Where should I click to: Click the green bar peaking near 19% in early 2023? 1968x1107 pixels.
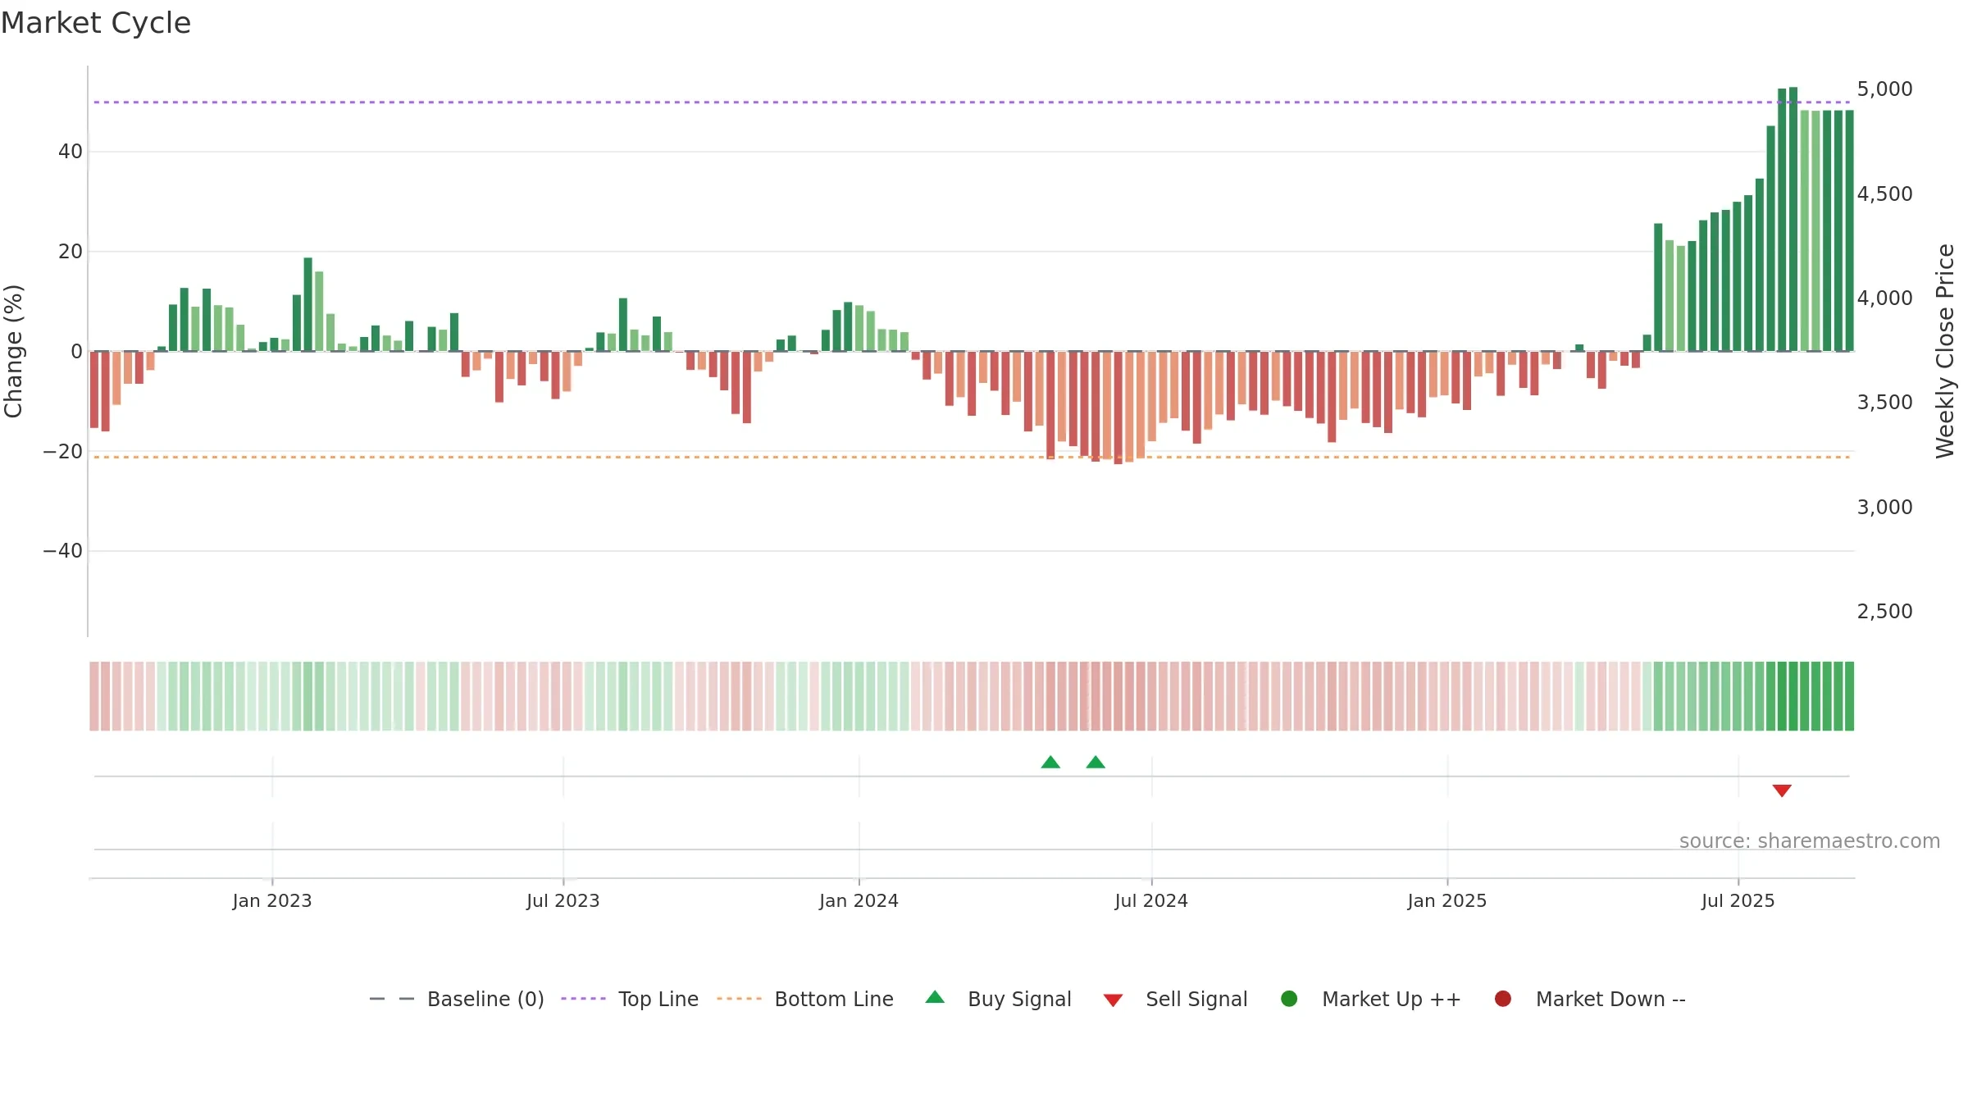pyautogui.click(x=307, y=304)
